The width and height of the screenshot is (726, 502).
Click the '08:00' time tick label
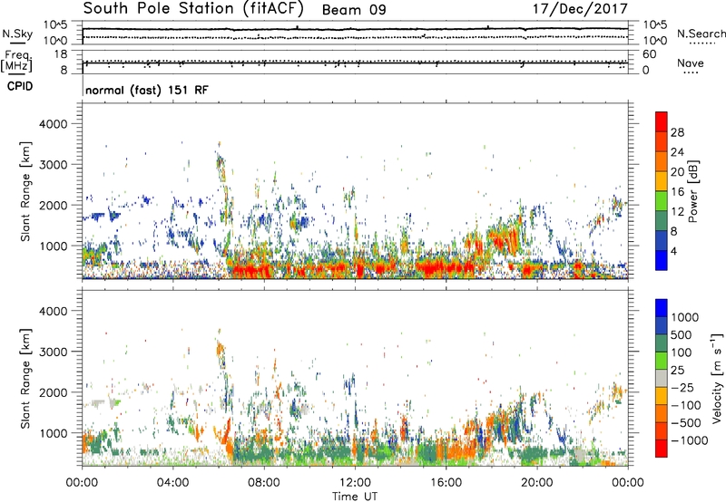[x=264, y=483]
